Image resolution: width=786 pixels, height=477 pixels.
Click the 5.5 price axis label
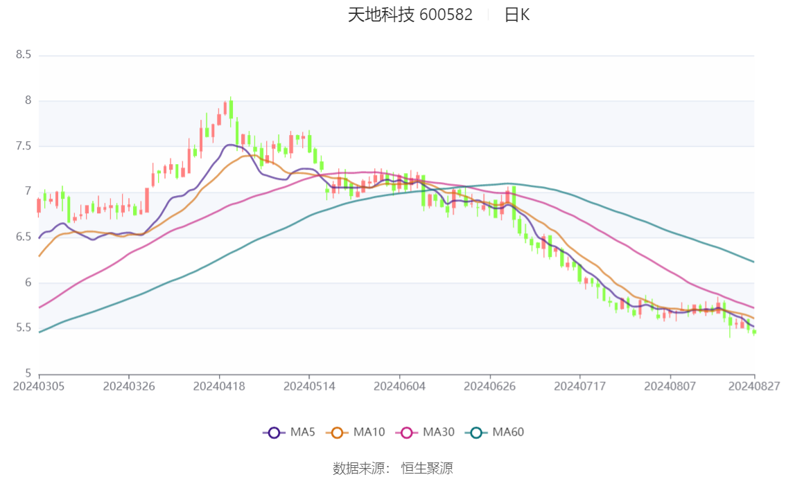pyautogui.click(x=23, y=328)
